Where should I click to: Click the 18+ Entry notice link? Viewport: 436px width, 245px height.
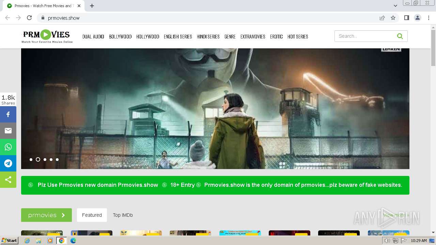point(182,185)
